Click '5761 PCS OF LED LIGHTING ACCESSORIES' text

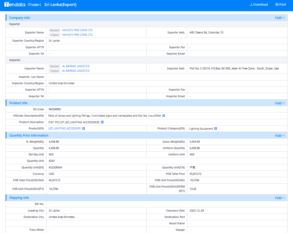(x=74, y=122)
